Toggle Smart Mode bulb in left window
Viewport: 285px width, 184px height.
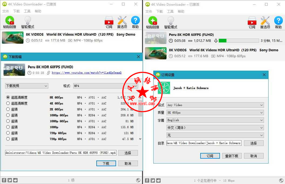(28, 20)
